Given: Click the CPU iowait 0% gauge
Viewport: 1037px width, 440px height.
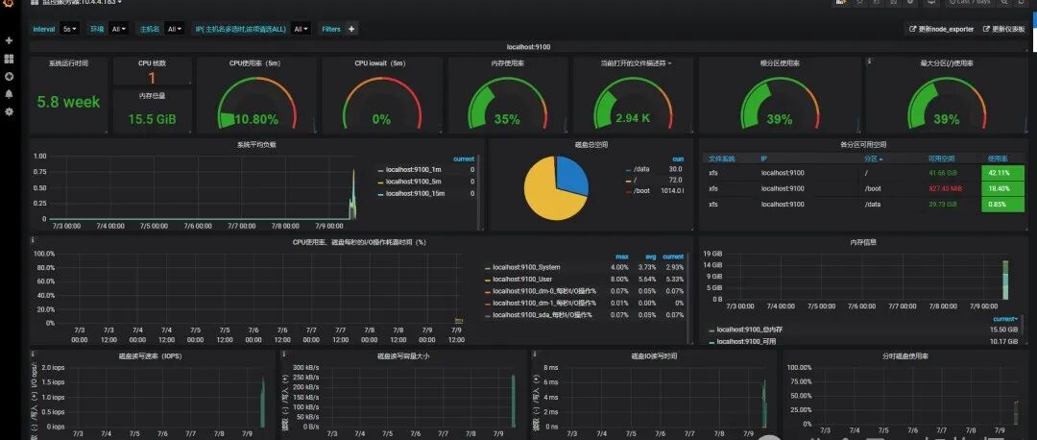Looking at the screenshot, I should [381, 103].
